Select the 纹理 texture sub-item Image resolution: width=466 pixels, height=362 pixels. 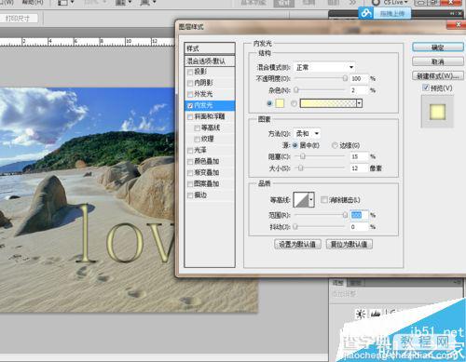(208, 139)
